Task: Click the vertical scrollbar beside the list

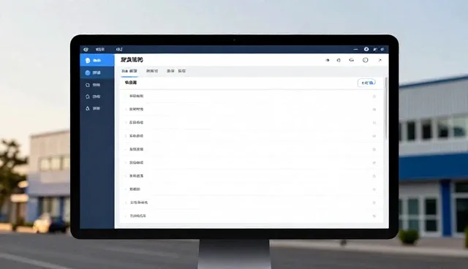Action: click(386, 109)
